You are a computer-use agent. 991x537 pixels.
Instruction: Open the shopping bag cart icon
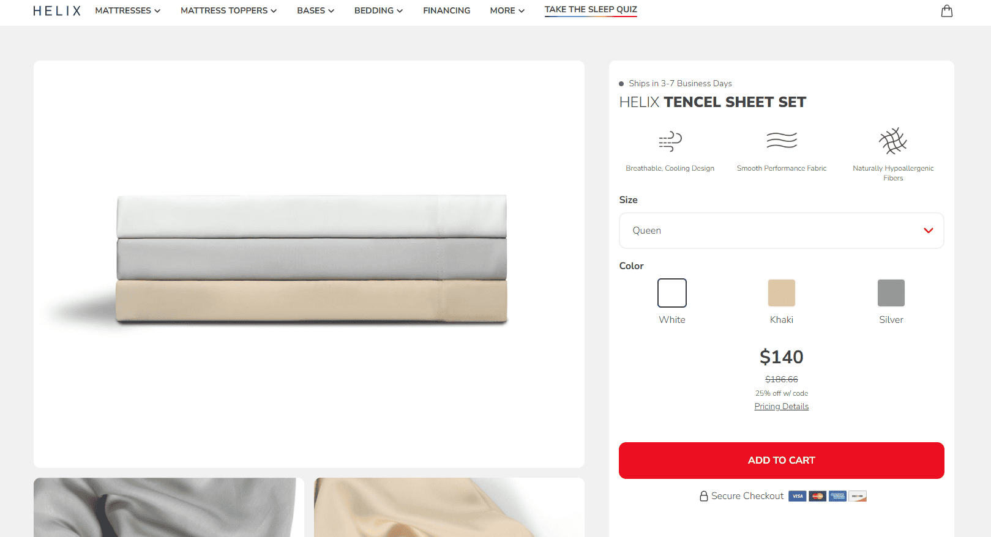click(947, 11)
